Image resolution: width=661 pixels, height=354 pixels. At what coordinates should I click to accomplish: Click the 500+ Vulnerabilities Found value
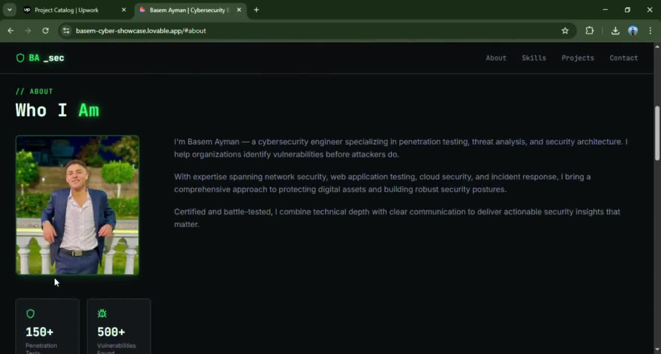pyautogui.click(x=111, y=332)
